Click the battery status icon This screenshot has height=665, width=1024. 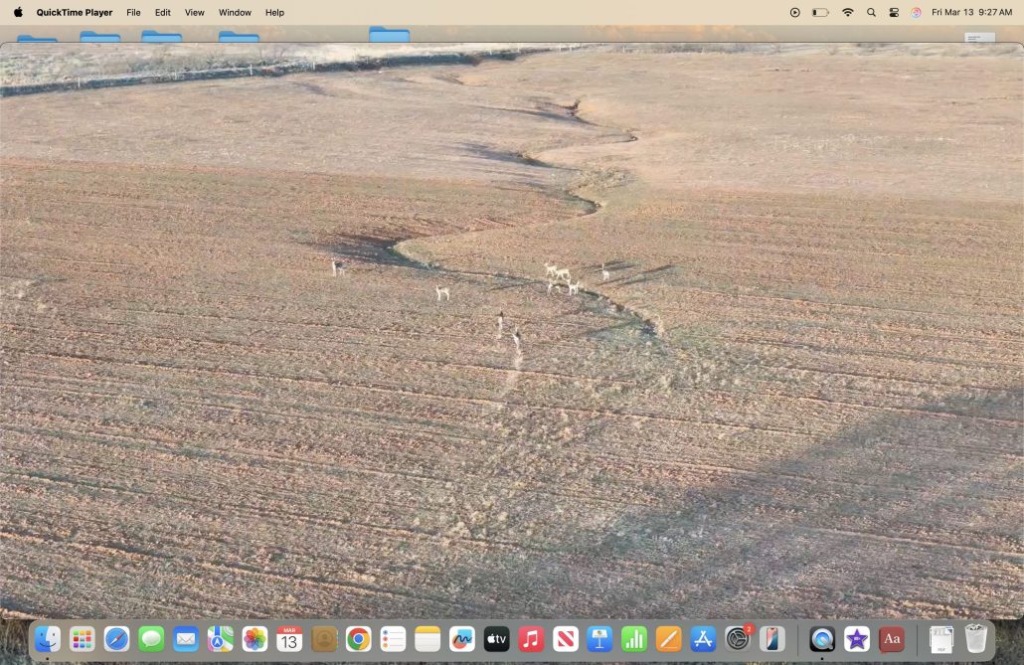coord(820,13)
